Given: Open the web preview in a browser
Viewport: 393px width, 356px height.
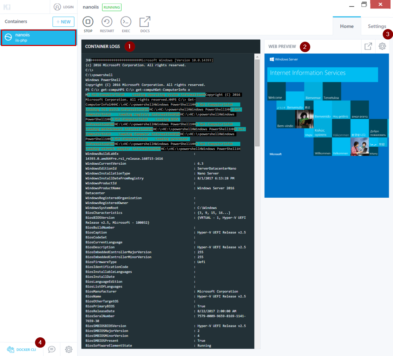Looking at the screenshot, I should 368,46.
